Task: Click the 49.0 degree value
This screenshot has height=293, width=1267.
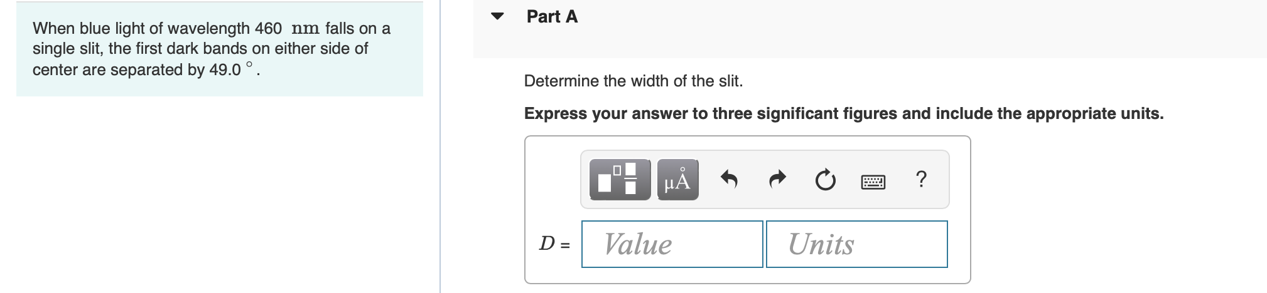Action: (225, 69)
